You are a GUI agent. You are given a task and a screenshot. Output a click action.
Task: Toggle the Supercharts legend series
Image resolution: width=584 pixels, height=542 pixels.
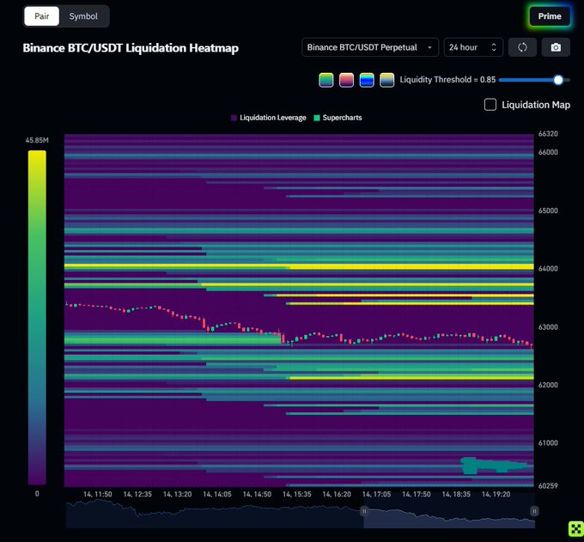pyautogui.click(x=338, y=118)
